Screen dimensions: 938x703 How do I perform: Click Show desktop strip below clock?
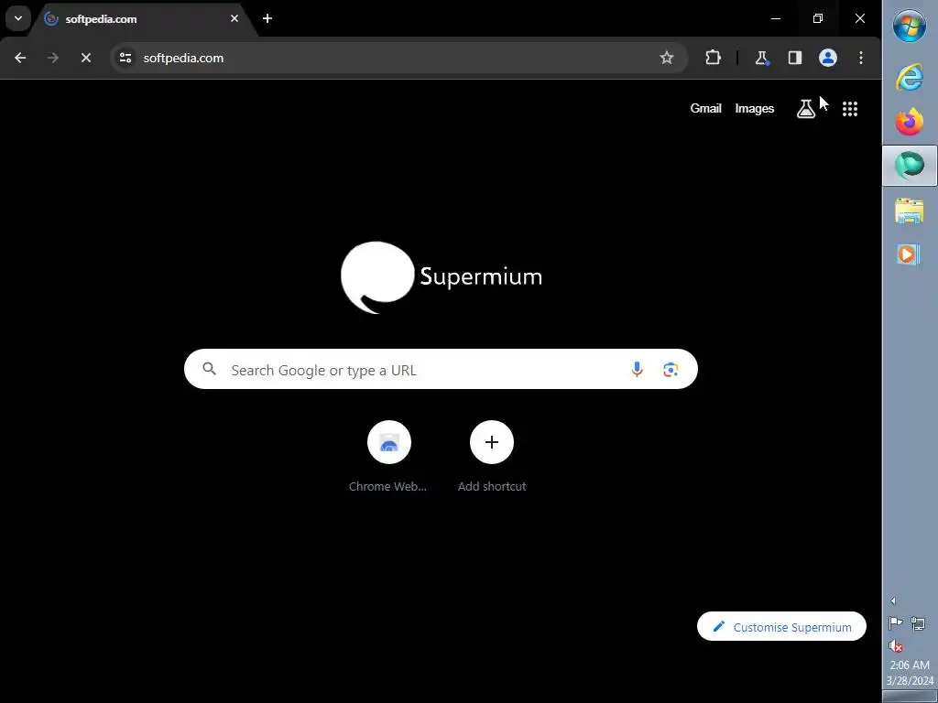click(x=910, y=697)
